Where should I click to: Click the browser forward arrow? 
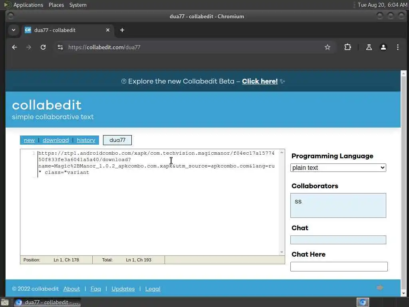pos(29,47)
